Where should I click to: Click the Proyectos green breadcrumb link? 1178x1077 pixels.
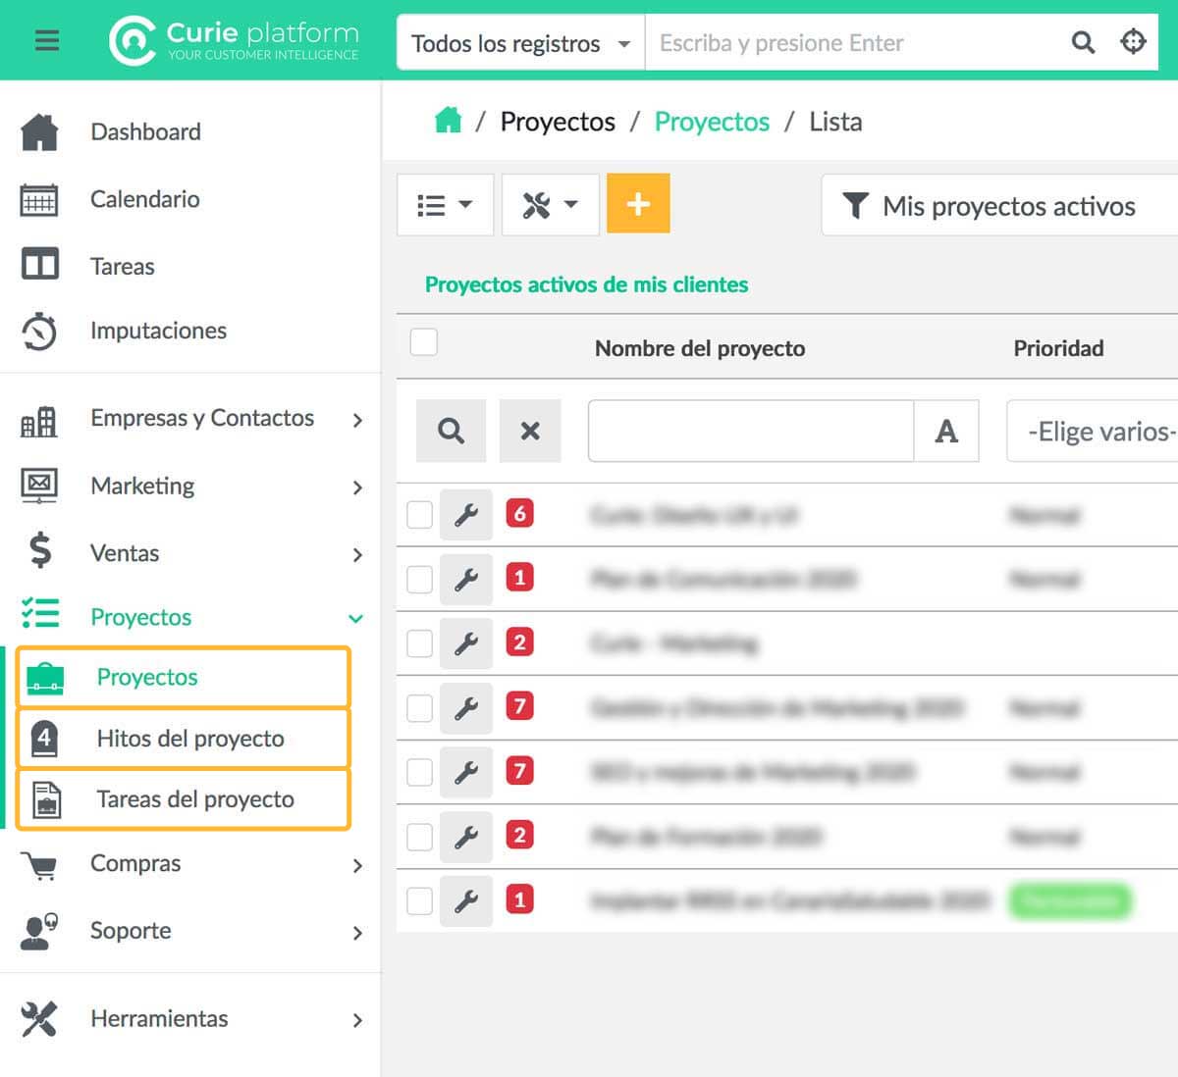click(712, 122)
